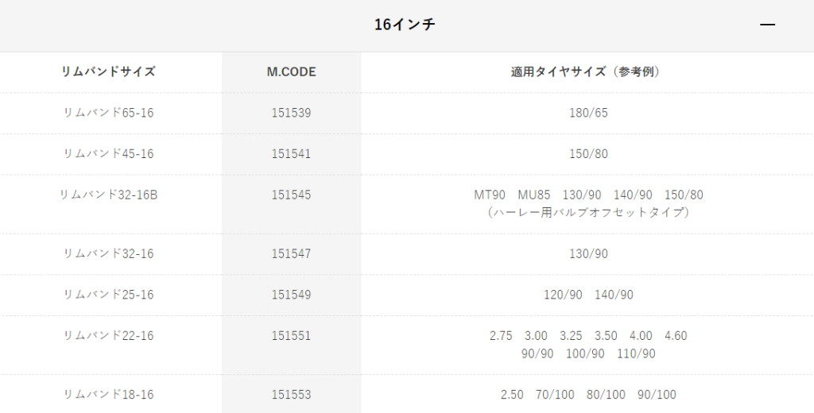This screenshot has height=413, width=814.
Task: Click the 16インチ accordion header title
Action: (405, 25)
